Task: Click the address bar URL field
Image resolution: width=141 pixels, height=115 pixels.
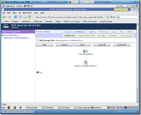Action: [x=69, y=17]
